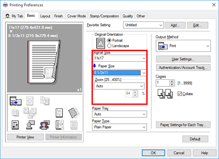Expand the Paper Tray dropdown
The image size is (219, 159).
click(120, 114)
